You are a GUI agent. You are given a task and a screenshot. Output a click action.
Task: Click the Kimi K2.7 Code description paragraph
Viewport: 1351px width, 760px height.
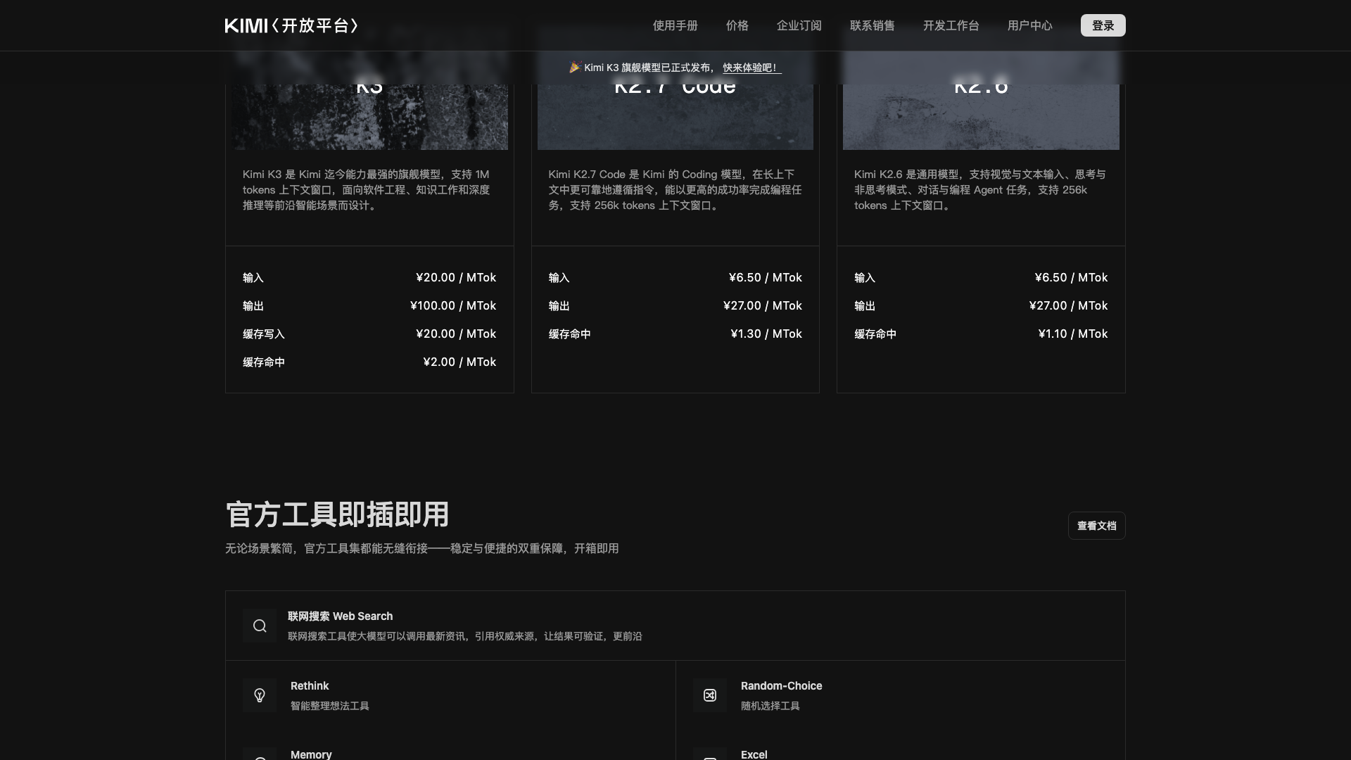(x=675, y=190)
